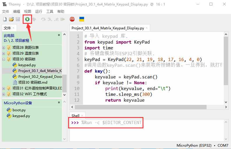Open the 运行 menu
The width and height of the screenshot is (231, 149).
[x=38, y=11]
